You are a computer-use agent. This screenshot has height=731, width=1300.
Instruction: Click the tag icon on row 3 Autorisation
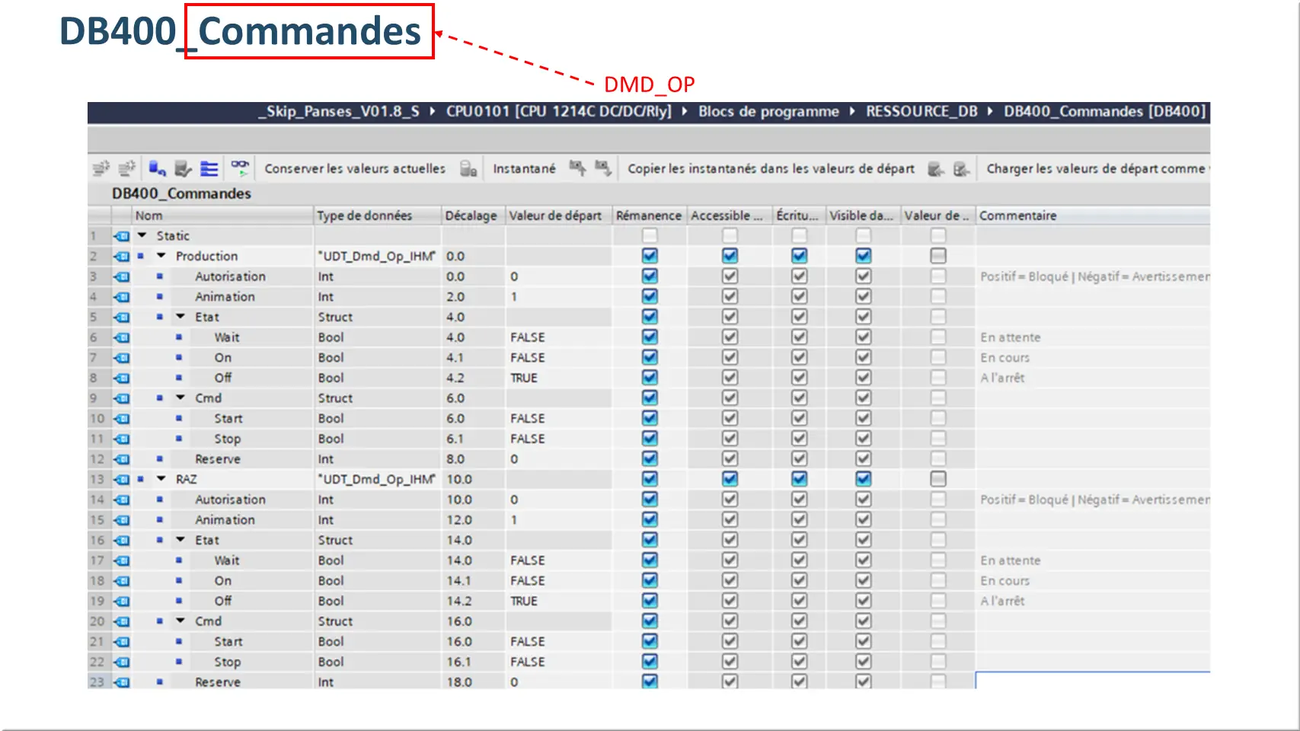122,276
